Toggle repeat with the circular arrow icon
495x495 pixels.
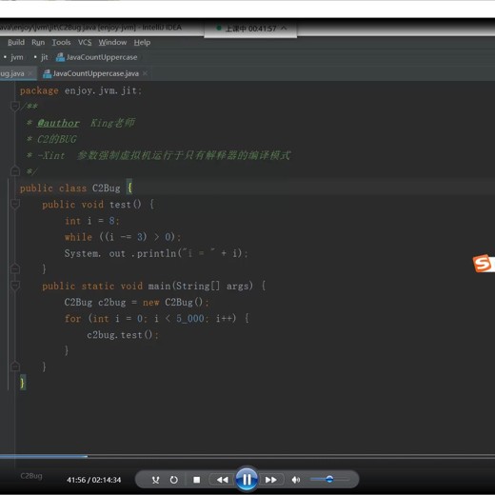[174, 480]
